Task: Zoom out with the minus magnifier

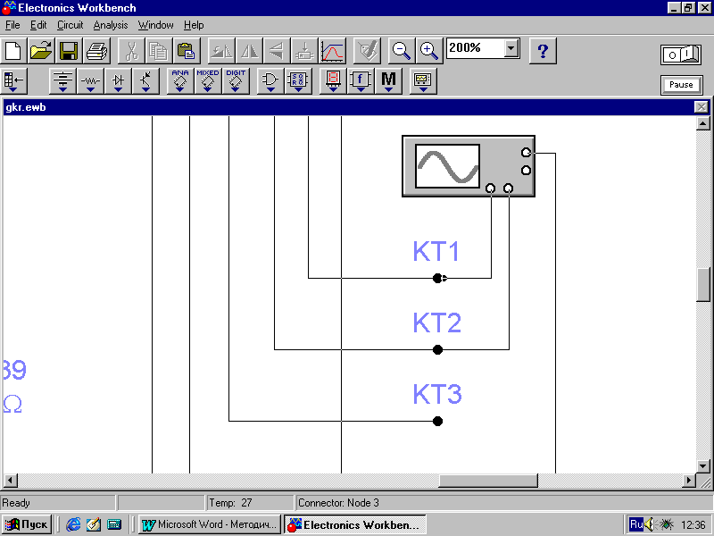Action: coord(401,51)
